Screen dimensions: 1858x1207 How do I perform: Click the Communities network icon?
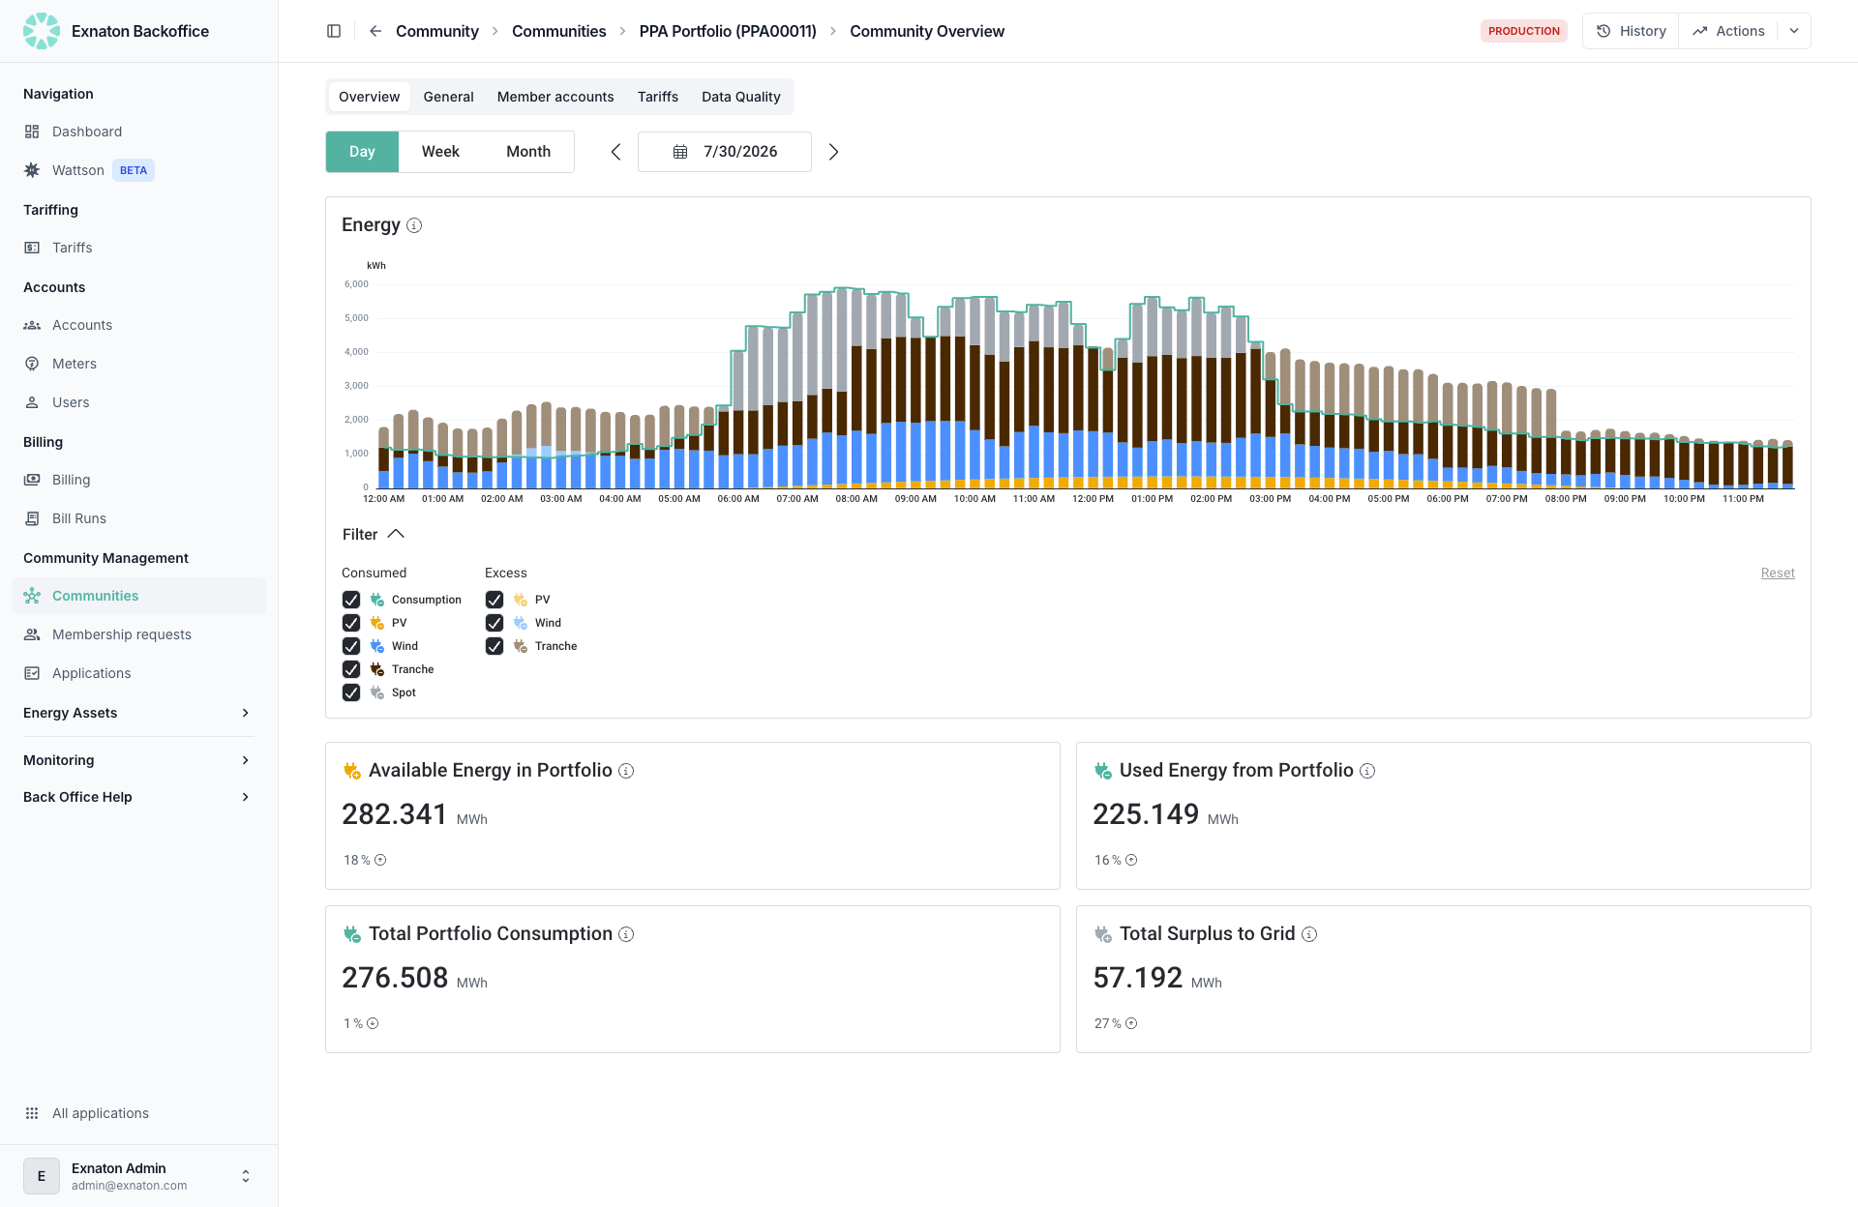click(x=32, y=596)
